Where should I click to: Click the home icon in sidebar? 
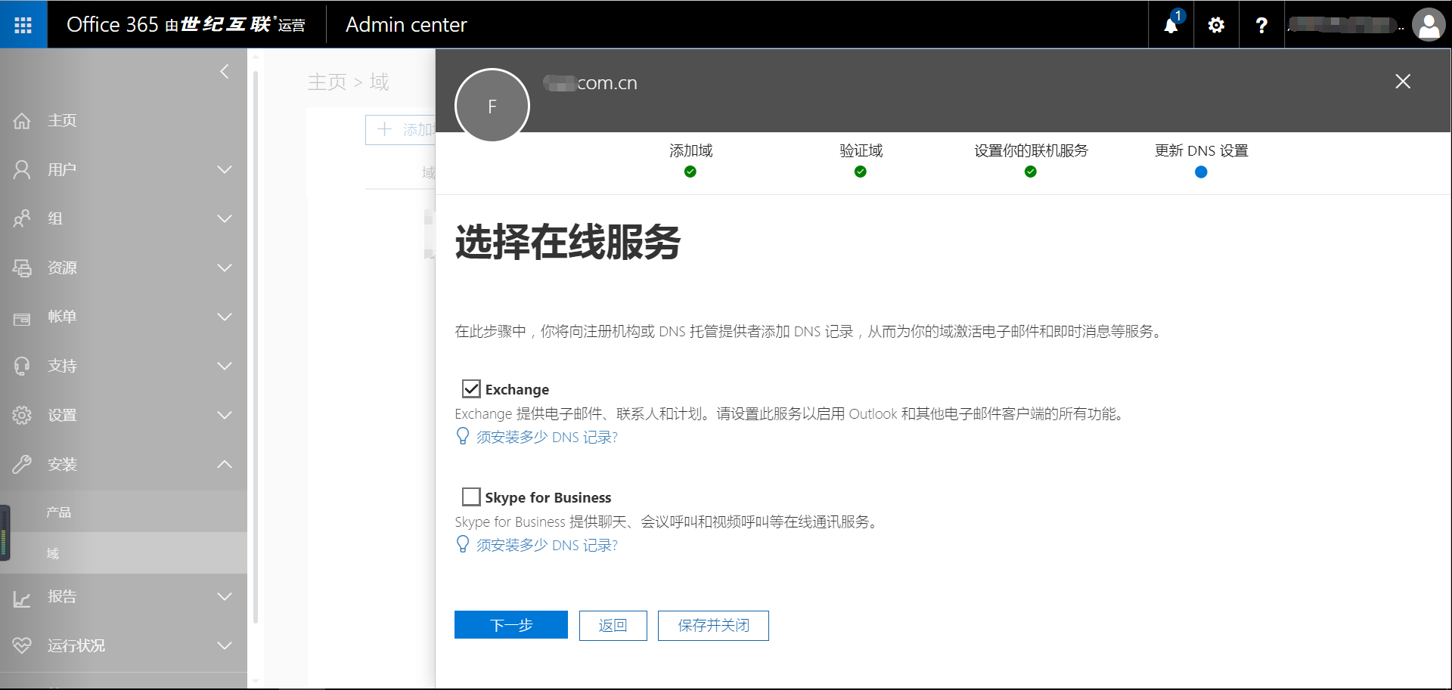click(x=22, y=121)
